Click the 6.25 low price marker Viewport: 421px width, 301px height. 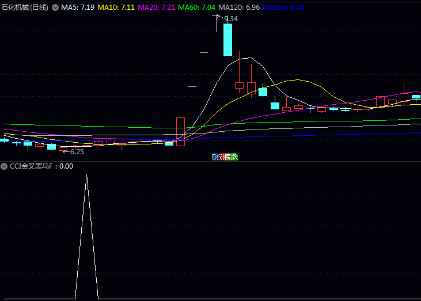coord(77,152)
